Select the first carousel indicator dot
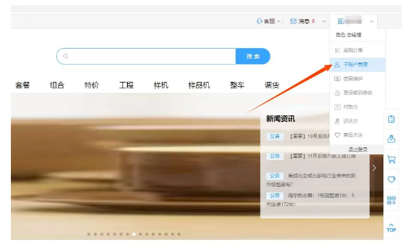Viewport: 402px width, 247px height. (89, 234)
